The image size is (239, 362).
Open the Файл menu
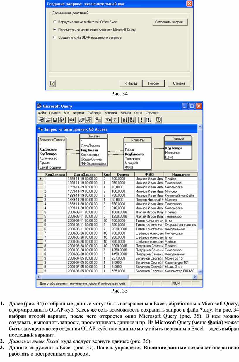point(42,113)
